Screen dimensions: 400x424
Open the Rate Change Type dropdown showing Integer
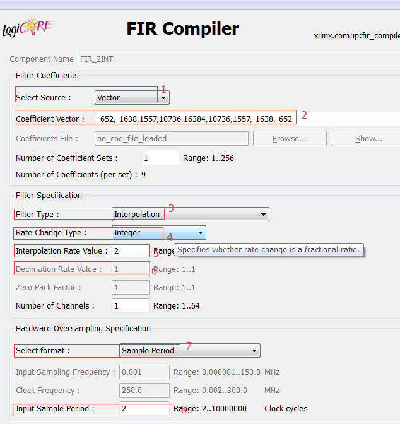pyautogui.click(x=159, y=233)
